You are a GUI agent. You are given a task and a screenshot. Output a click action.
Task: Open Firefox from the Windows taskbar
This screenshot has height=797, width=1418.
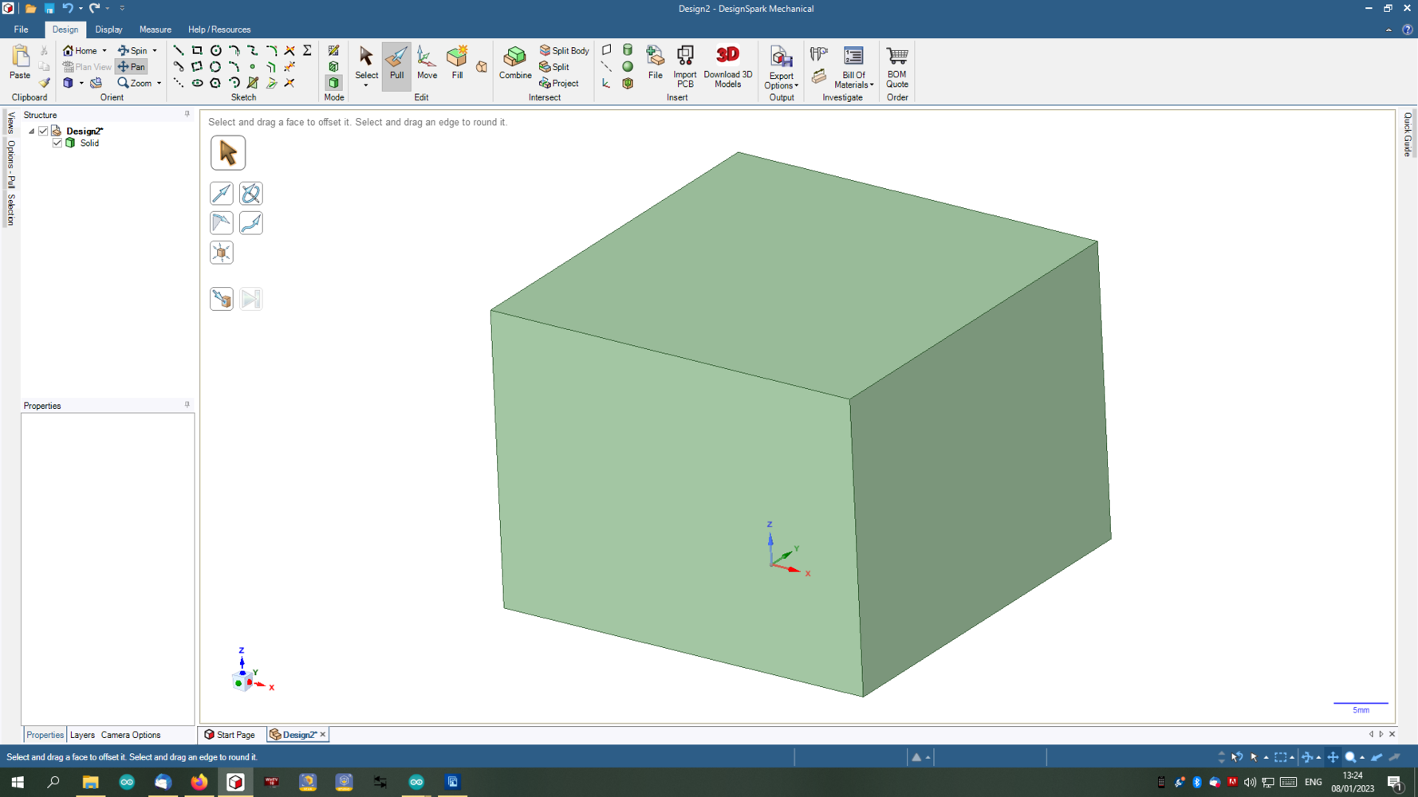point(199,782)
